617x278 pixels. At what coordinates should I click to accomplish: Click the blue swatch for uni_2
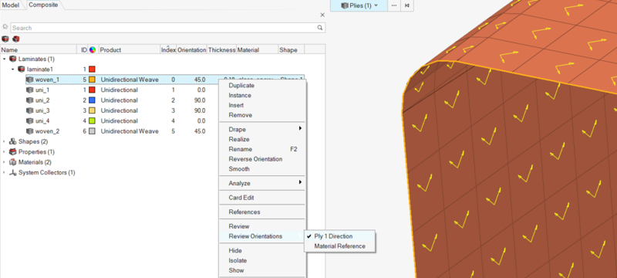[x=92, y=100]
